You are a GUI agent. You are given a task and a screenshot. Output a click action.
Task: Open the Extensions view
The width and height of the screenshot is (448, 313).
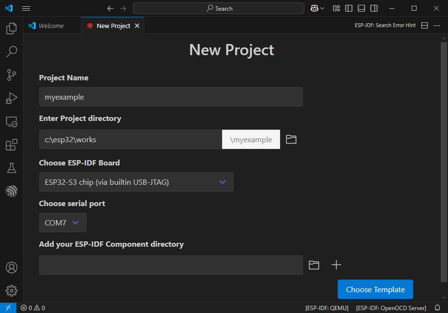[x=12, y=145]
